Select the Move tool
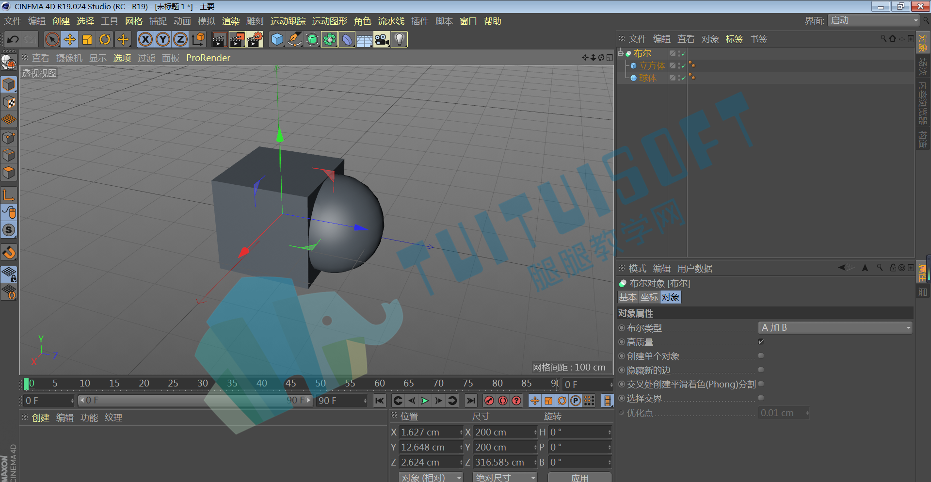Image resolution: width=931 pixels, height=482 pixels. click(70, 39)
